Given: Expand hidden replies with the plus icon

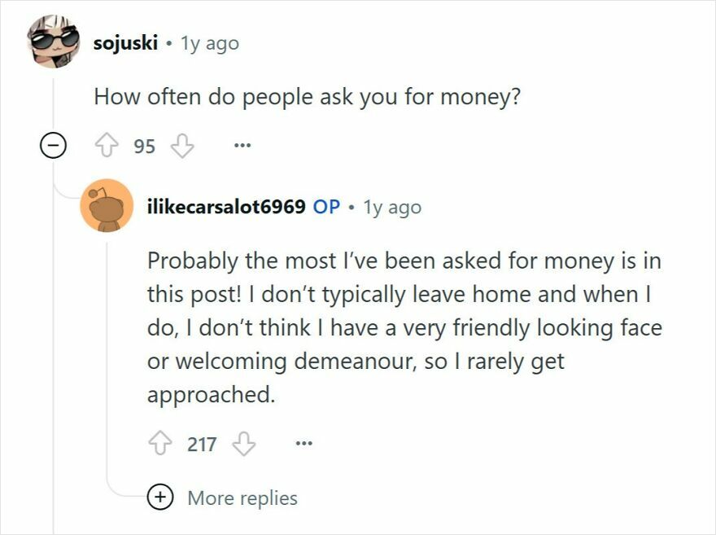Looking at the screenshot, I should 160,498.
